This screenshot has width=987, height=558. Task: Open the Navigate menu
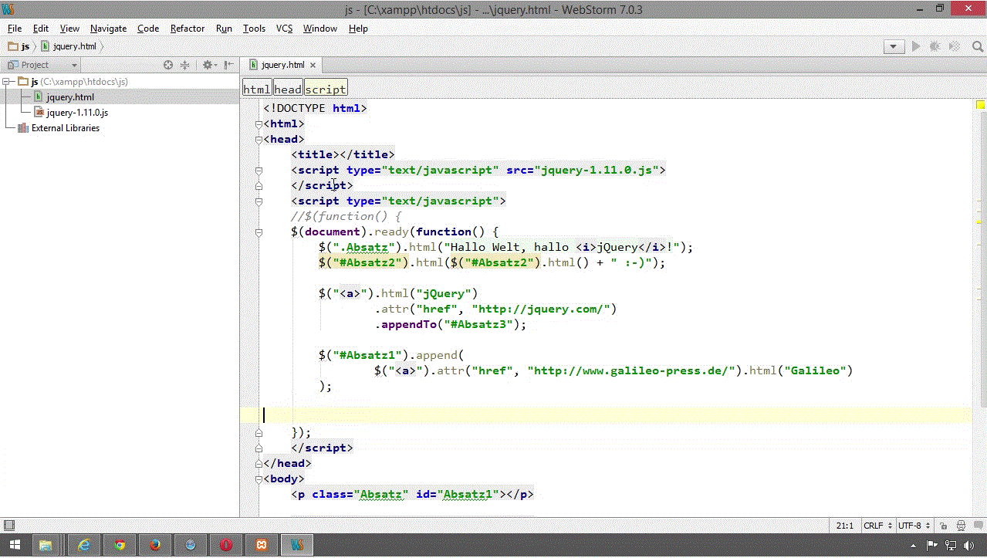click(x=108, y=29)
